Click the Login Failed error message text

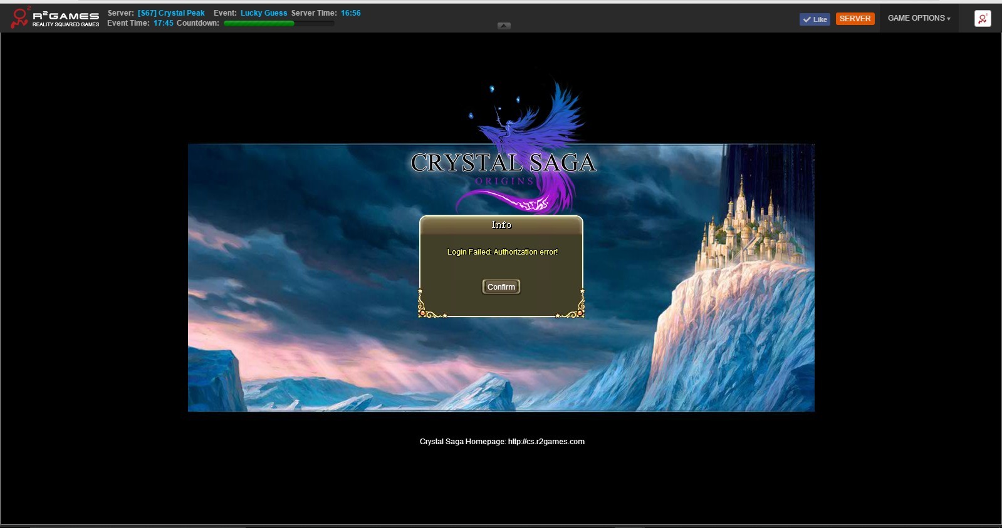(x=502, y=252)
